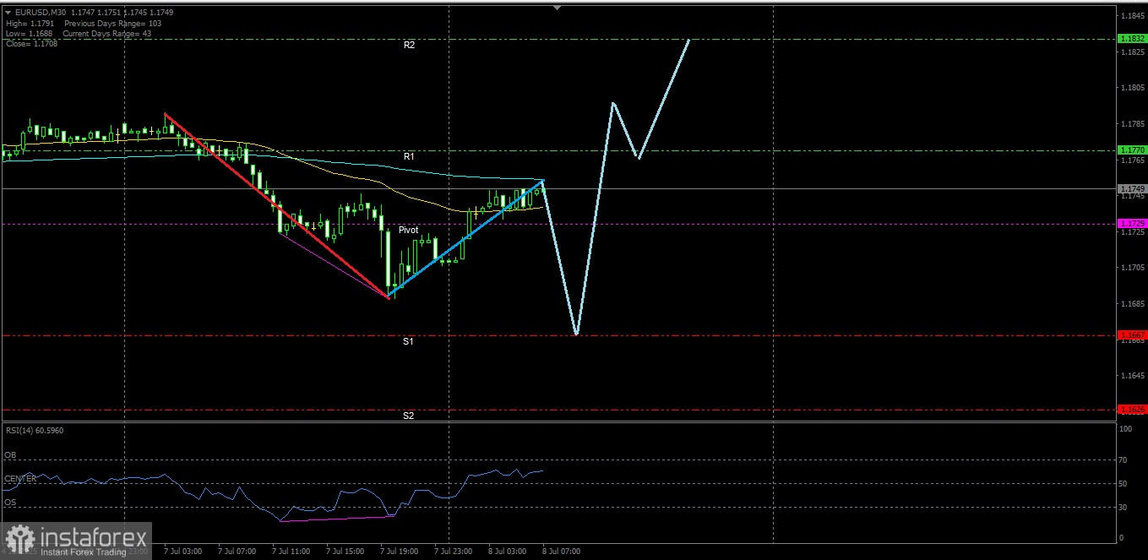This screenshot has height=560, width=1148.
Task: Click the chart shift triangle marker
Action: tap(557, 7)
